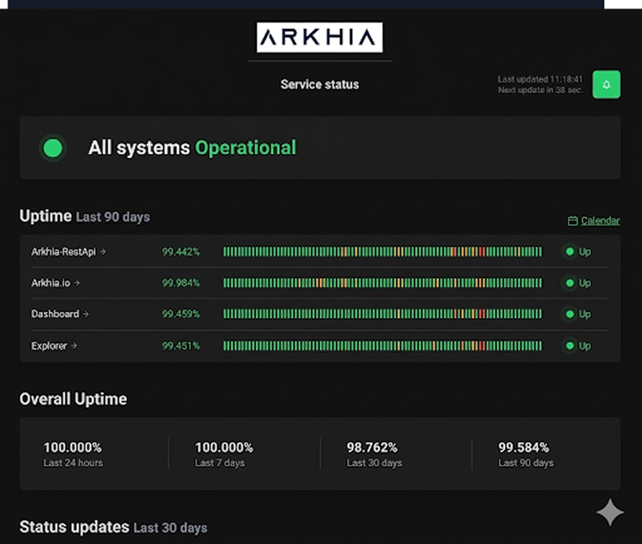The image size is (642, 544).
Task: Select the 98.762% Last 30 days stat
Action: 374,454
